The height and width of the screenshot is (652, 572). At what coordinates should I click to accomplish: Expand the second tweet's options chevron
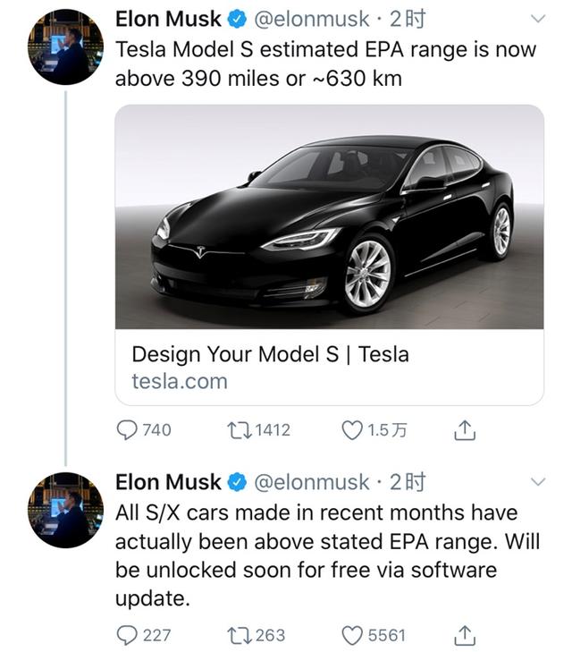click(538, 482)
